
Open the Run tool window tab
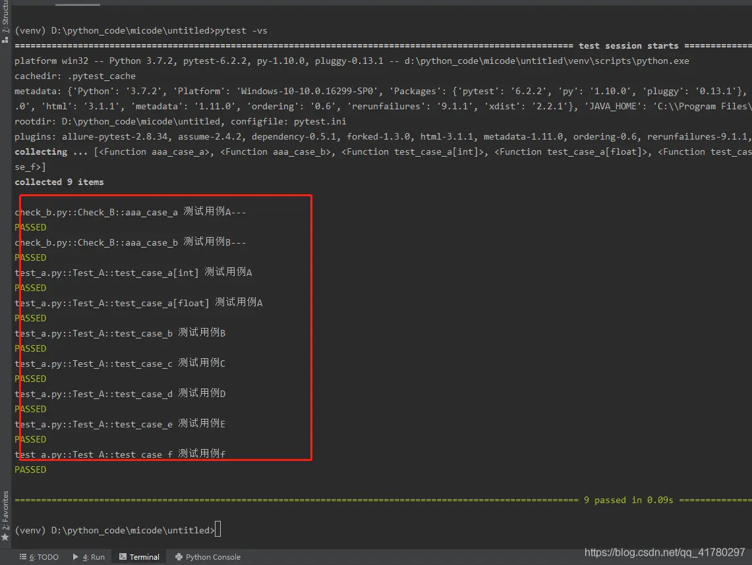point(89,557)
